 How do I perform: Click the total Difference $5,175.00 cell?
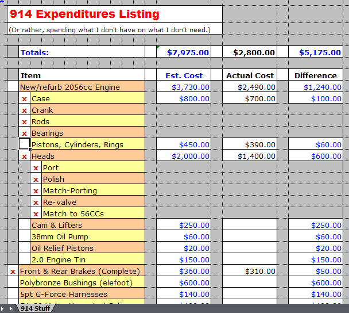316,52
